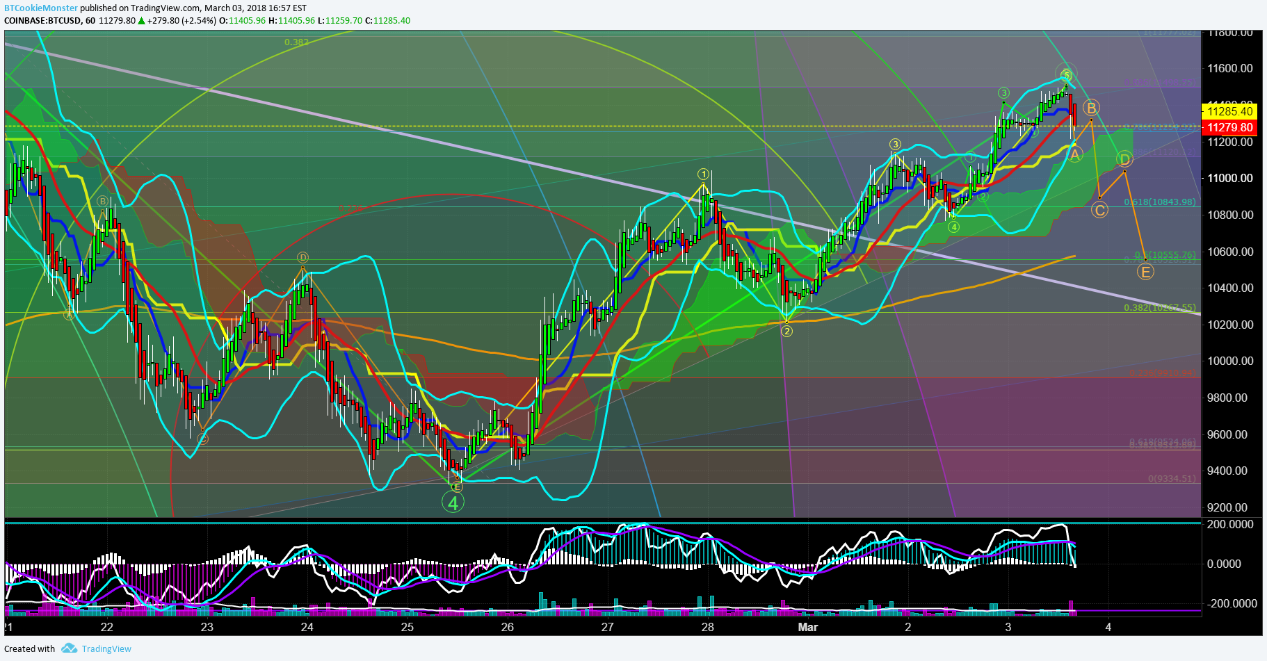Screen dimensions: 1267x661
Task: Click the 0(9334.51) Fibonacci label
Action: 1172,478
